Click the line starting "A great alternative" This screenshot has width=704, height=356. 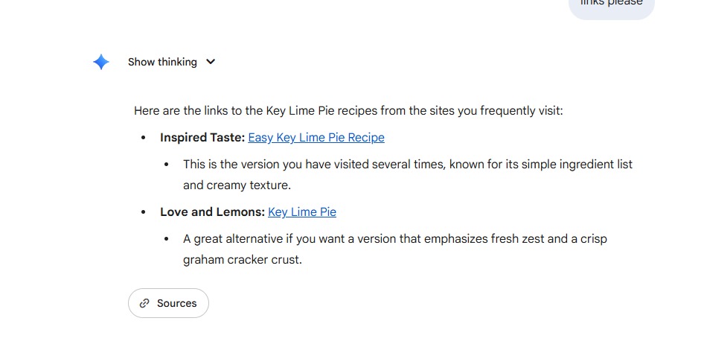[x=394, y=239]
